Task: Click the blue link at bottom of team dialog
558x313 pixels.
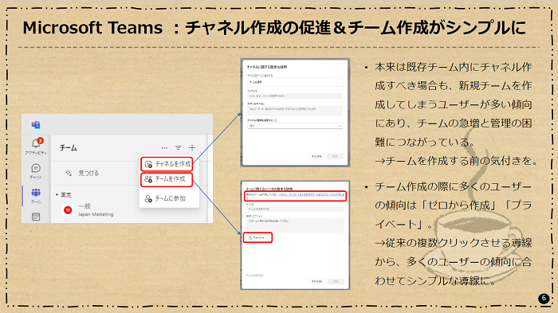Action: pos(255,276)
